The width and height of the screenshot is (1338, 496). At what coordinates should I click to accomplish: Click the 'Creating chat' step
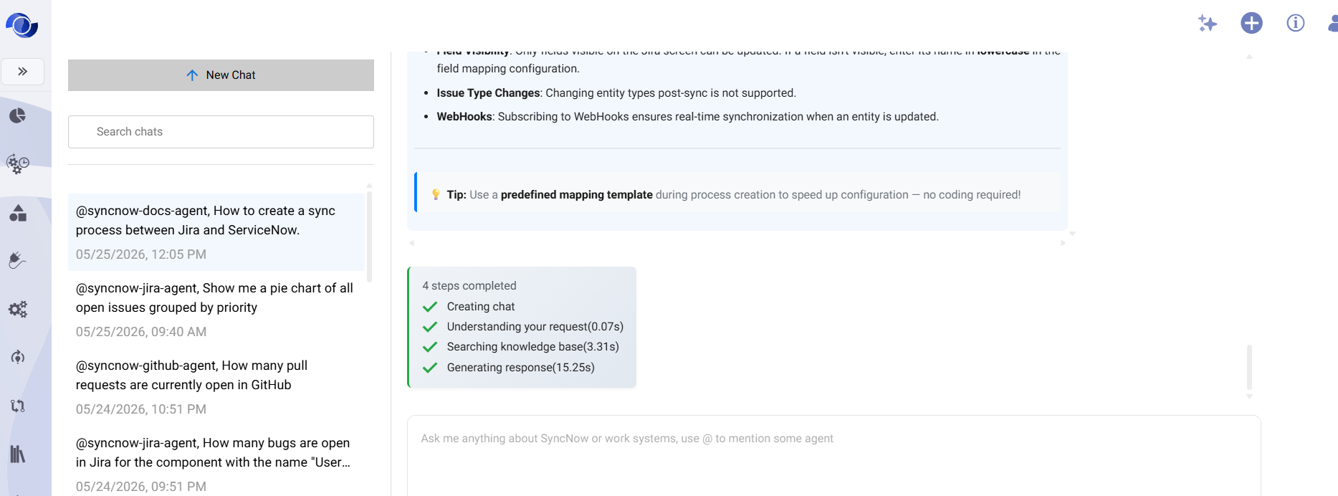tap(481, 306)
